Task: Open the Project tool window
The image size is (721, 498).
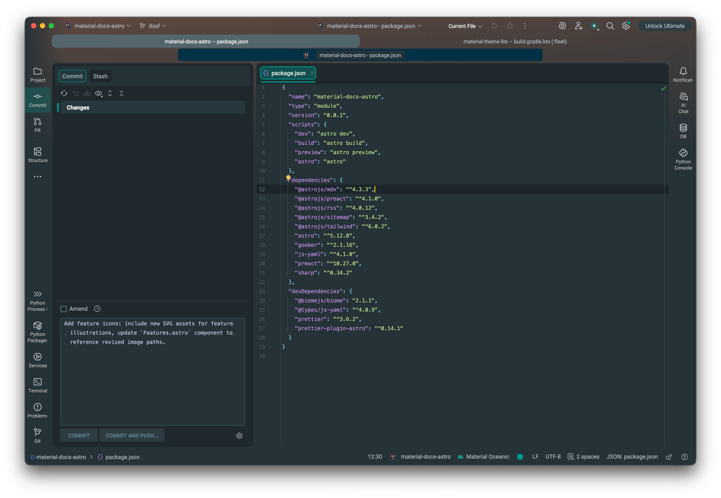Action: tap(38, 75)
